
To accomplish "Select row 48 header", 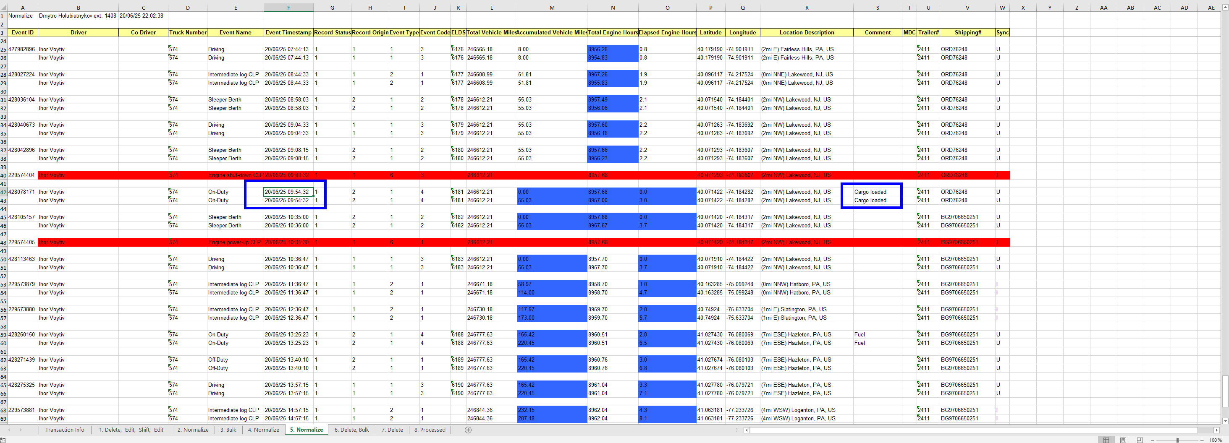I will point(3,243).
